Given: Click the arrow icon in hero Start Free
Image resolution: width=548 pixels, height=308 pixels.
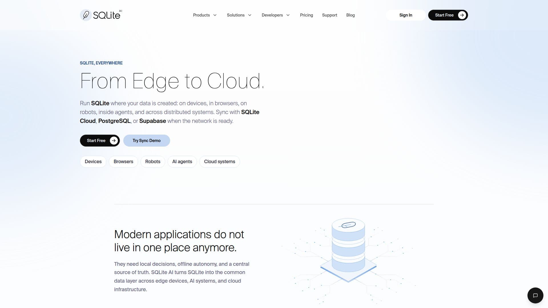Looking at the screenshot, I should pos(114,141).
